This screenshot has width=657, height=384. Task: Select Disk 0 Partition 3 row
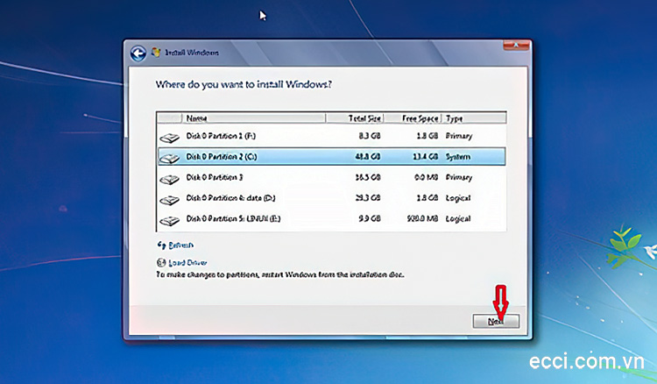coord(331,177)
